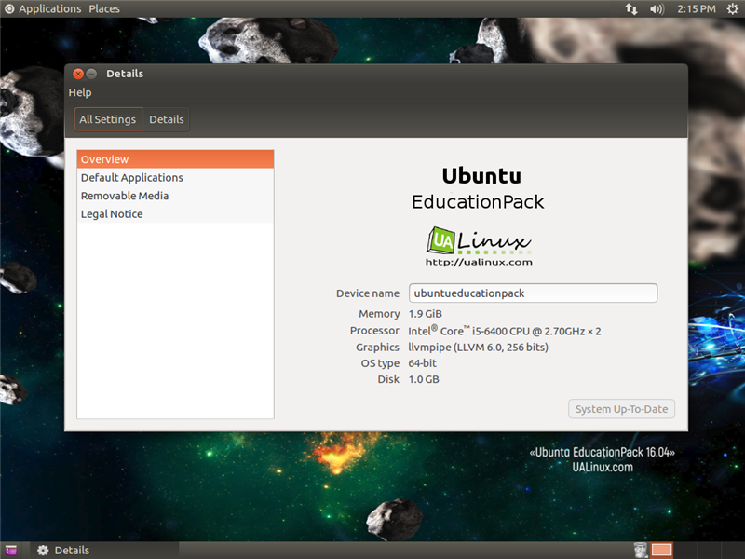Click the http://ualinux.com text in the logo
Image resolution: width=745 pixels, height=559 pixels.
pyautogui.click(x=479, y=262)
